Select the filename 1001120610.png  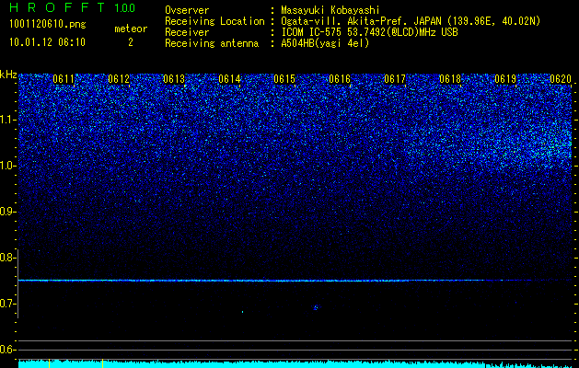tap(48, 25)
